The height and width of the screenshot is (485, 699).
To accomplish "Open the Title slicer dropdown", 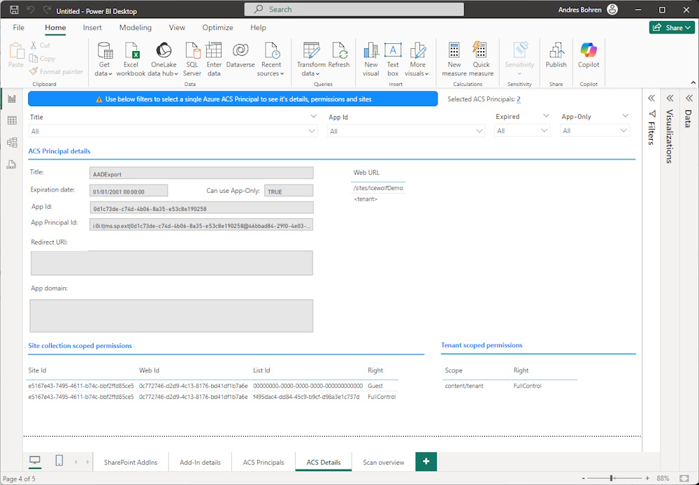I will coord(312,131).
